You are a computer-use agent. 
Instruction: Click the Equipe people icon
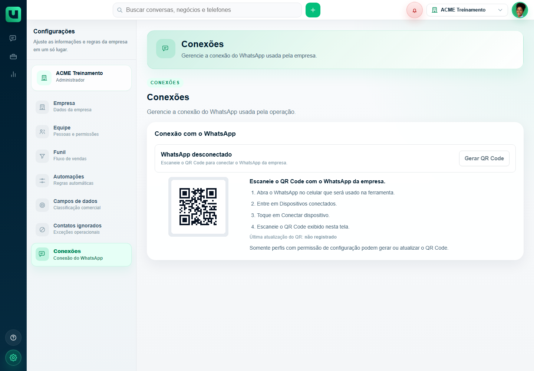tap(42, 131)
